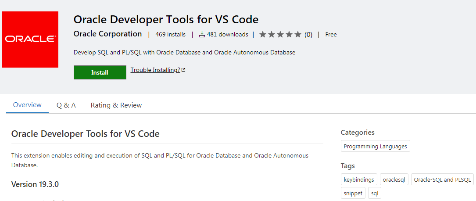The height and width of the screenshot is (201, 476).
Task: Click the sql tag
Action: coord(374,193)
